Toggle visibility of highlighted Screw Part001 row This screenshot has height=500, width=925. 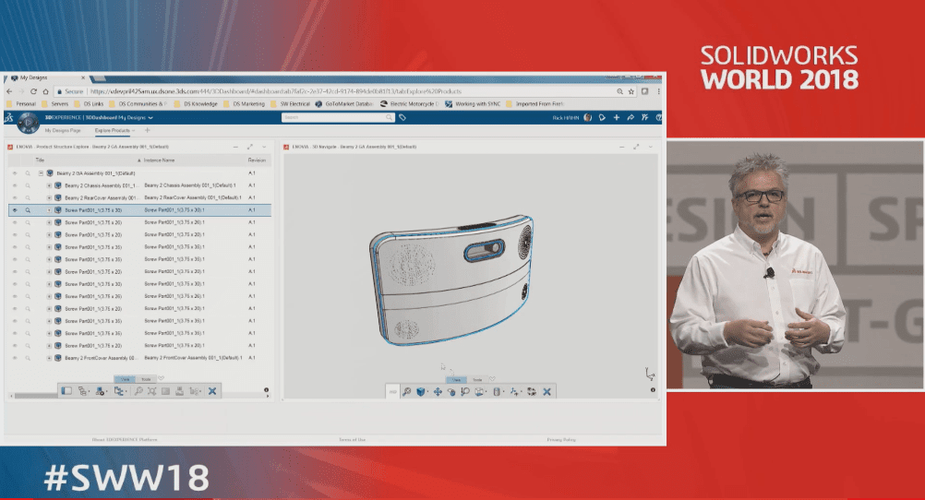15,210
